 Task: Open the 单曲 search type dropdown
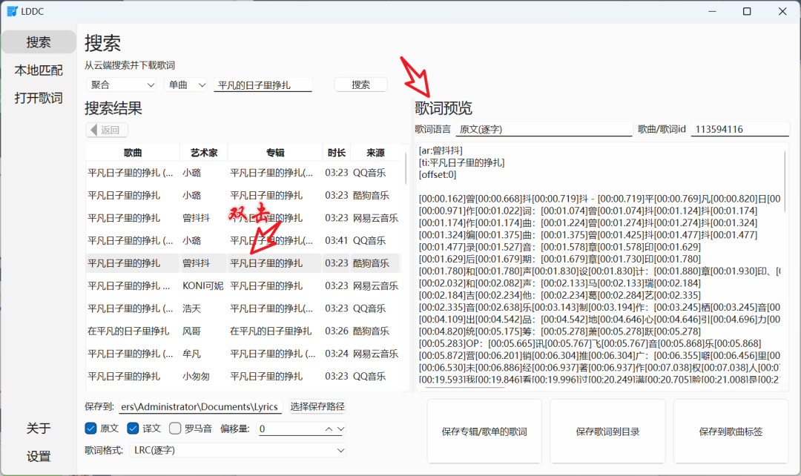186,85
